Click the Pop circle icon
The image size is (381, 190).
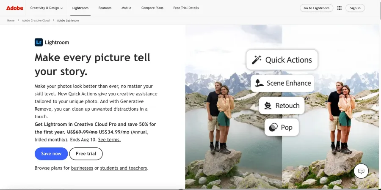pos(273,127)
